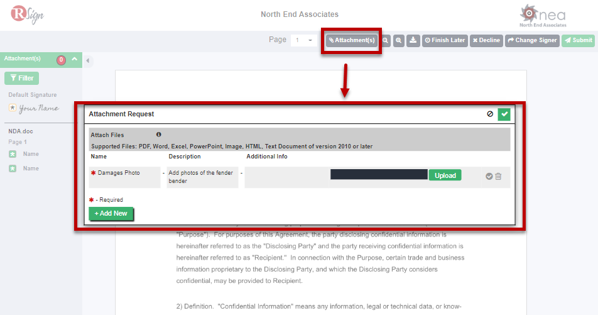
Task: Click the red attachment count badge
Action: pos(61,60)
